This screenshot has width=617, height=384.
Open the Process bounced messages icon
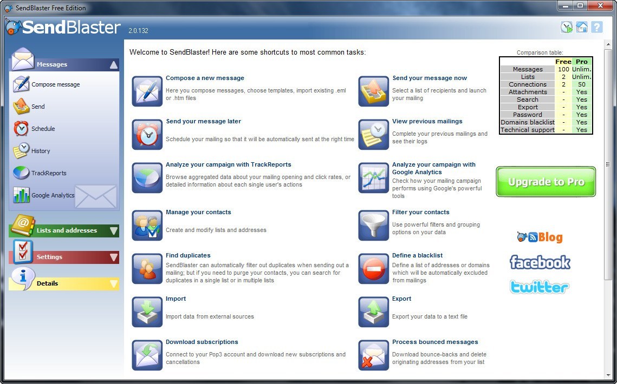373,355
